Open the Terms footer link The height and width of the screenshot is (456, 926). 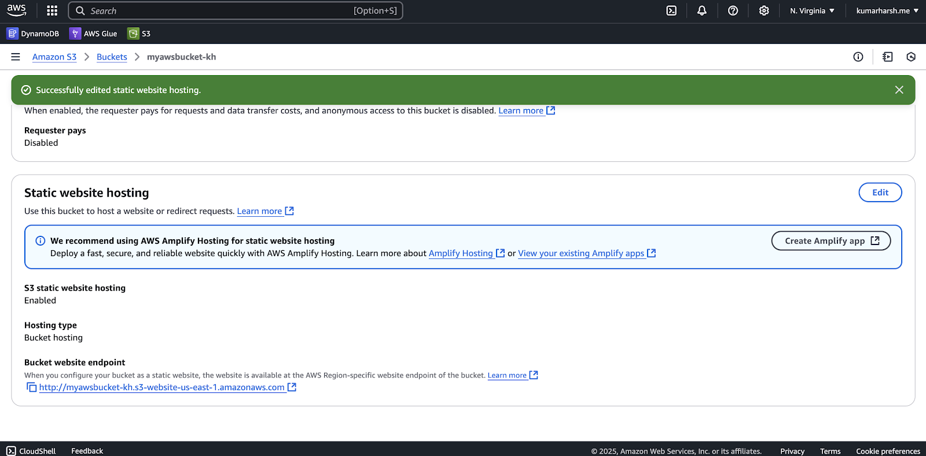(x=831, y=451)
